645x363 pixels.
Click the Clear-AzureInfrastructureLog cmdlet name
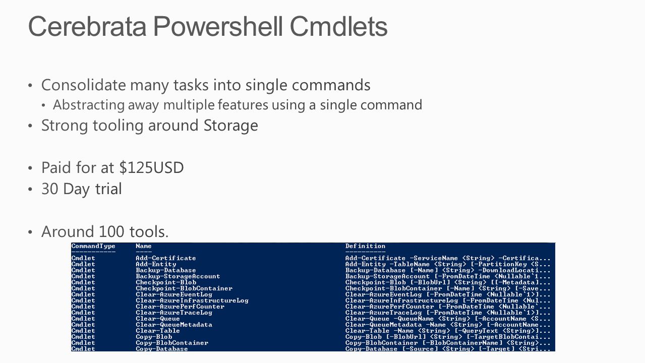tap(192, 300)
